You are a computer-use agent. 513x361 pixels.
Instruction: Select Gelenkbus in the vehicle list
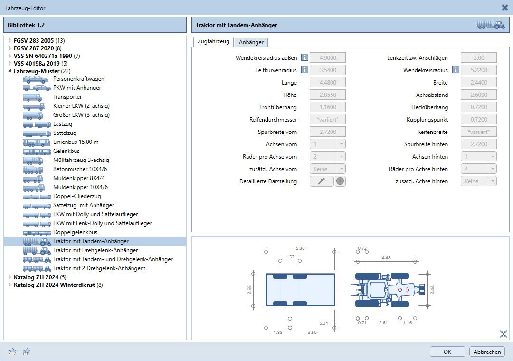[66, 151]
